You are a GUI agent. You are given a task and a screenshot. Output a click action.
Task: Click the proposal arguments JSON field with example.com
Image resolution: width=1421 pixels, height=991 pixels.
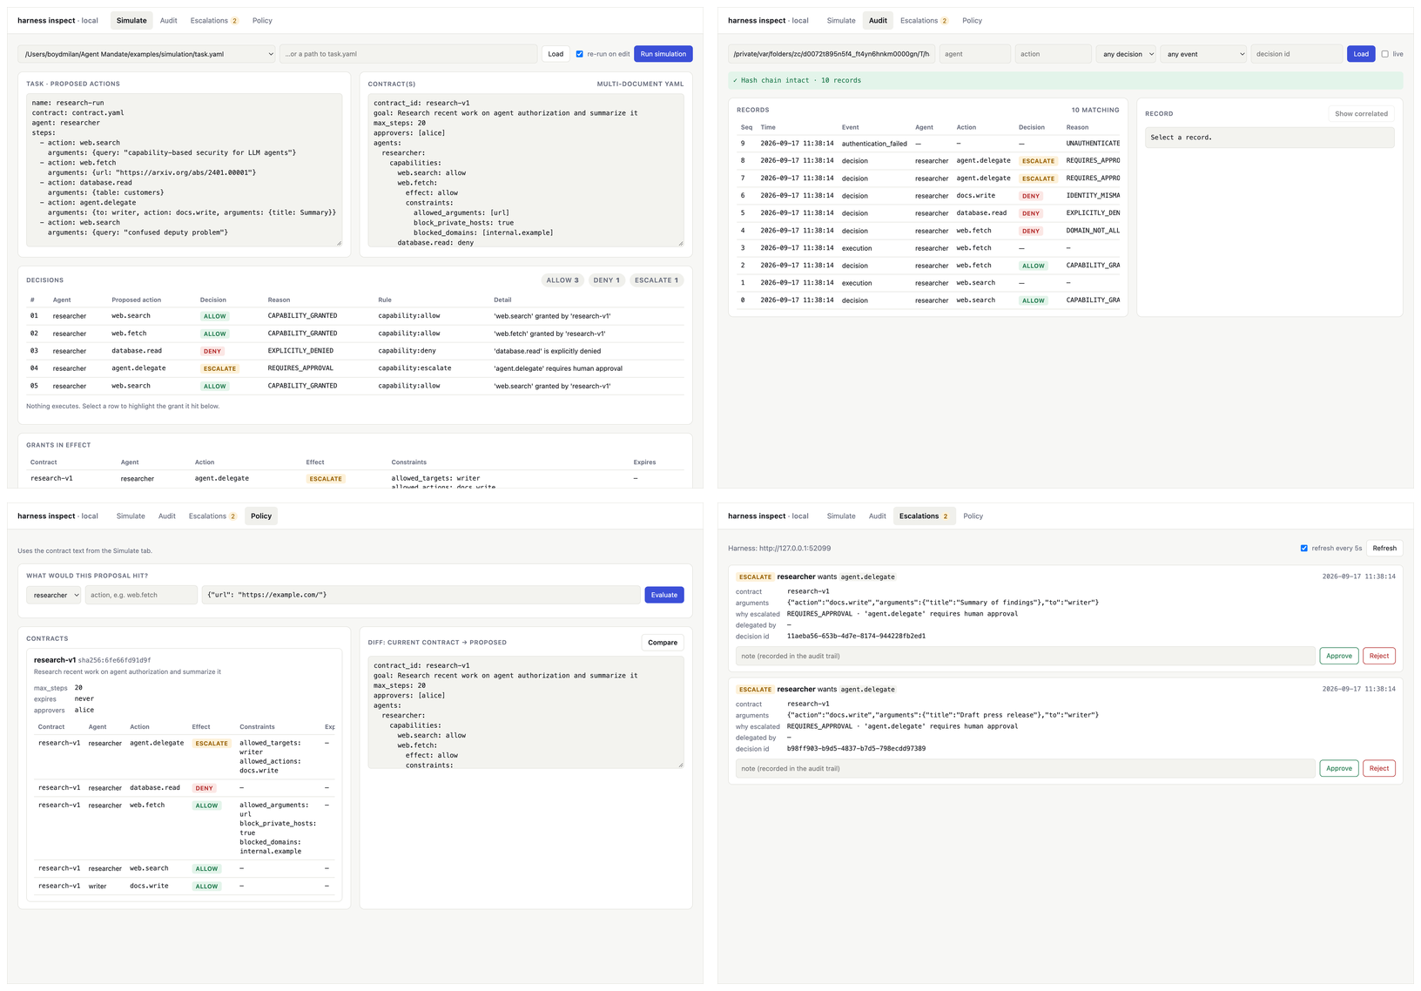pyautogui.click(x=421, y=595)
